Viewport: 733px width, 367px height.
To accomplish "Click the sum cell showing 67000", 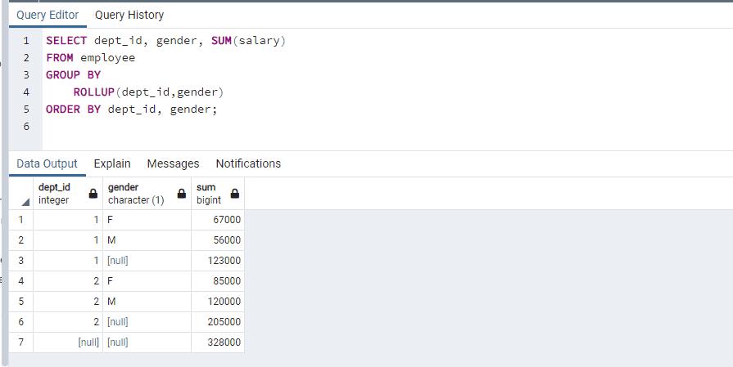I will coord(218,220).
